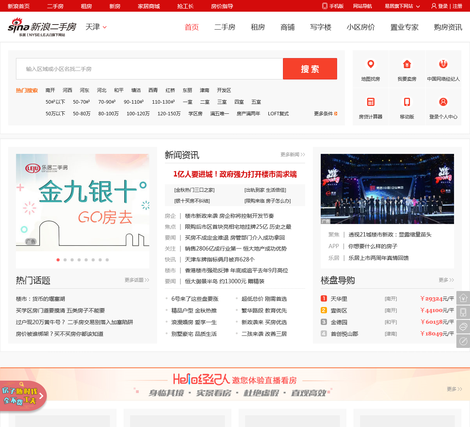
Task: Focus the area name search input
Action: click(x=149, y=69)
